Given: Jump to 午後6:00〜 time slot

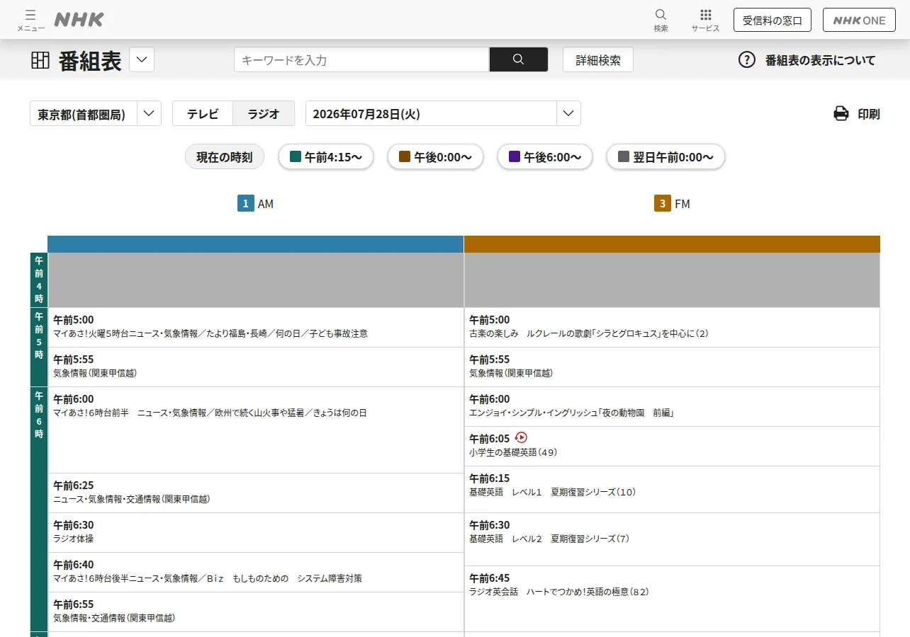Looking at the screenshot, I should [x=545, y=157].
